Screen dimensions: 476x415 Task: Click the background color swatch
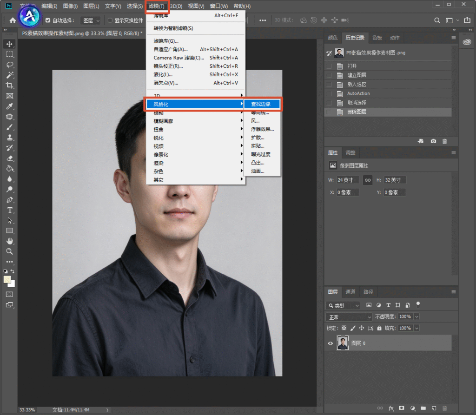pos(13,284)
